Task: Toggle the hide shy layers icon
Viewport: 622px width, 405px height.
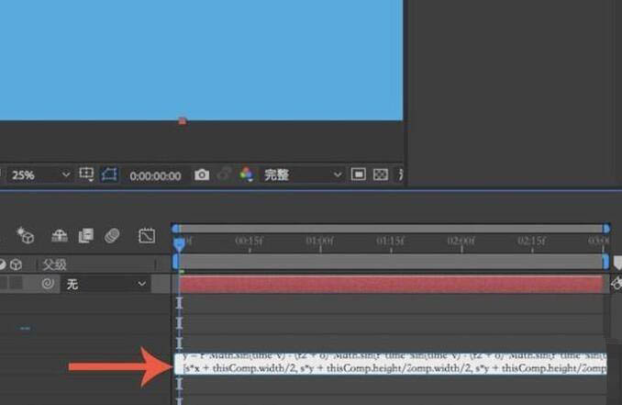Action: tap(60, 236)
